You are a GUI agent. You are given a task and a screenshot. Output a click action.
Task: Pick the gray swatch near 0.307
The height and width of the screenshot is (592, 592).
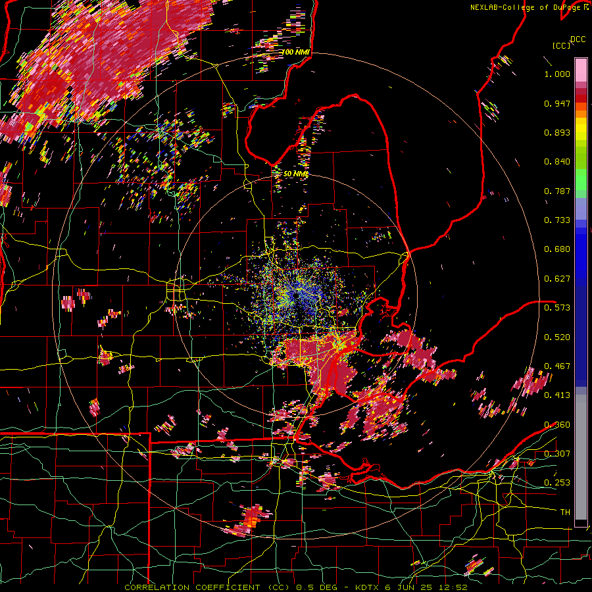581,457
